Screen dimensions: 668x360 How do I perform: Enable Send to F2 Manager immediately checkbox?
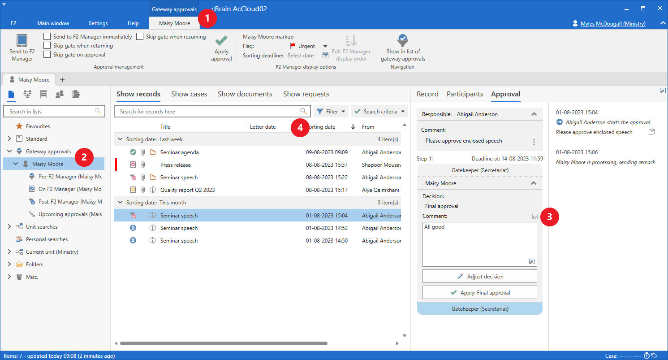(47, 36)
